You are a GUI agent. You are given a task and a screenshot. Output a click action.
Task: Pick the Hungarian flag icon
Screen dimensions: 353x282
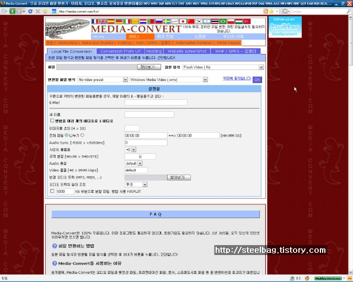(x=239, y=21)
